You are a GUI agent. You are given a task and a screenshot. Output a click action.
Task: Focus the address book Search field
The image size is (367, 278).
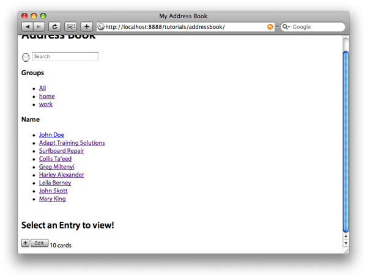point(65,56)
